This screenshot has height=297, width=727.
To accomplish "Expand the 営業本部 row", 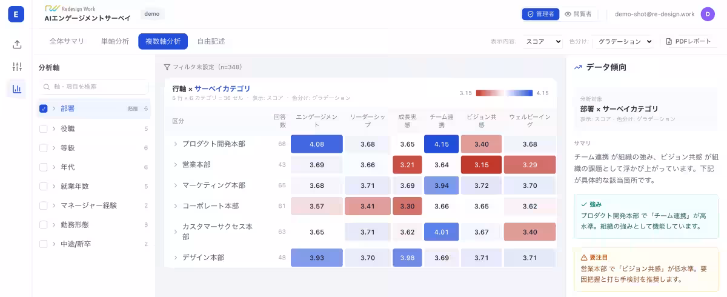I will 176,164.
